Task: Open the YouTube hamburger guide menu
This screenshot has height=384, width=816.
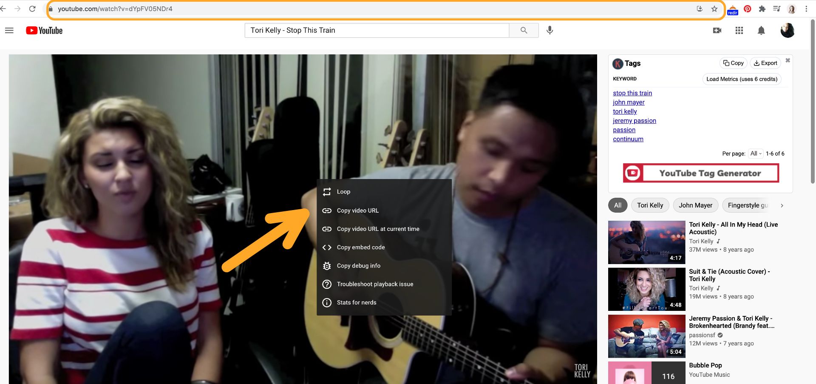Action: click(9, 31)
